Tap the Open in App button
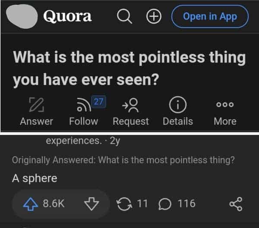 tap(210, 17)
